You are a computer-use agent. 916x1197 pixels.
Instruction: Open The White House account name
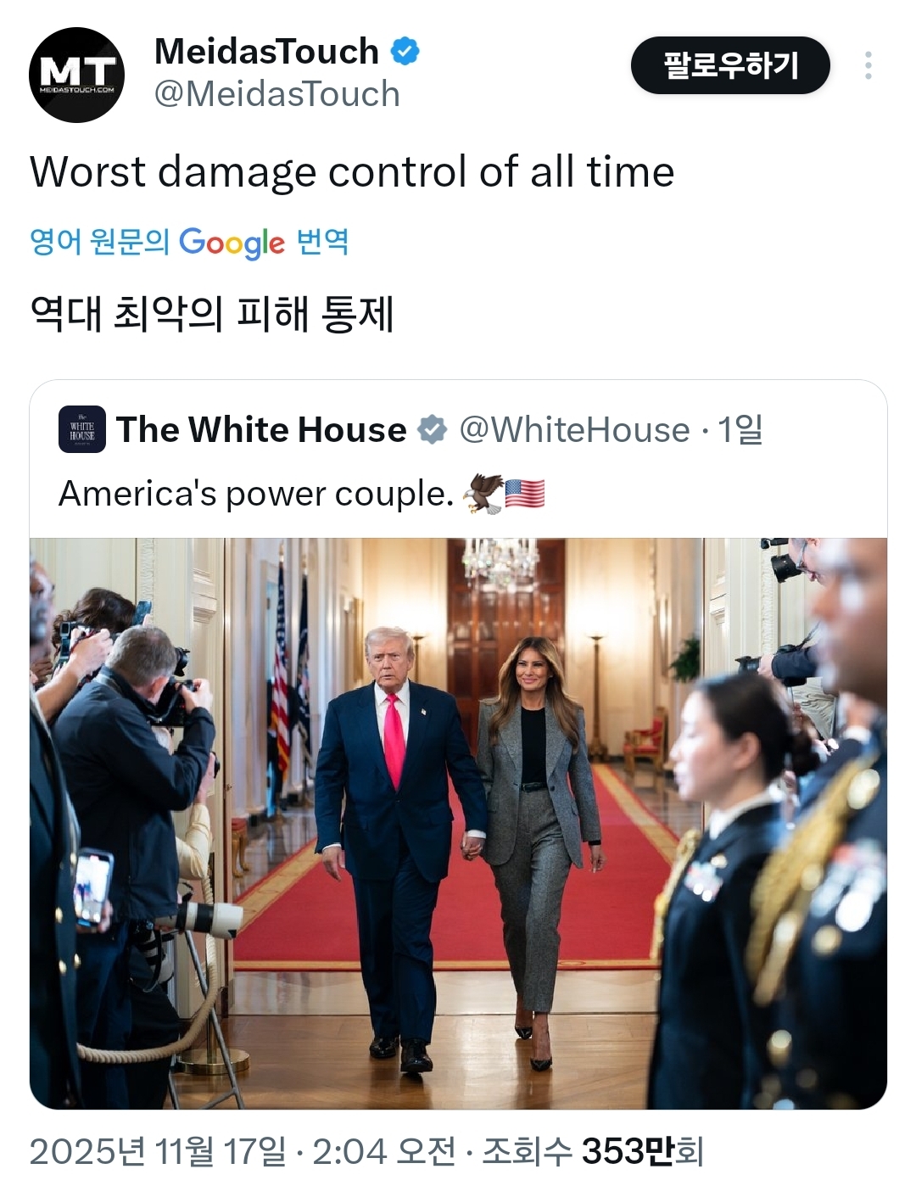pyautogui.click(x=261, y=430)
